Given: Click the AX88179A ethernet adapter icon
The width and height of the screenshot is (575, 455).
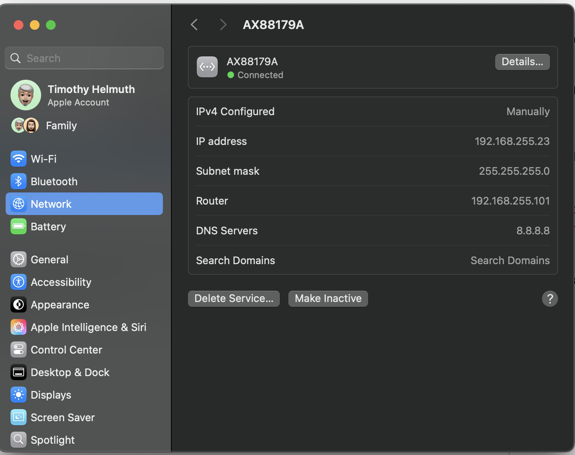Looking at the screenshot, I should [207, 67].
